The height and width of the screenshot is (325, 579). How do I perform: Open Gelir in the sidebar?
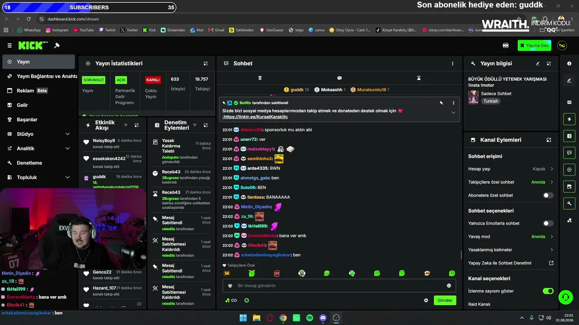[38, 105]
